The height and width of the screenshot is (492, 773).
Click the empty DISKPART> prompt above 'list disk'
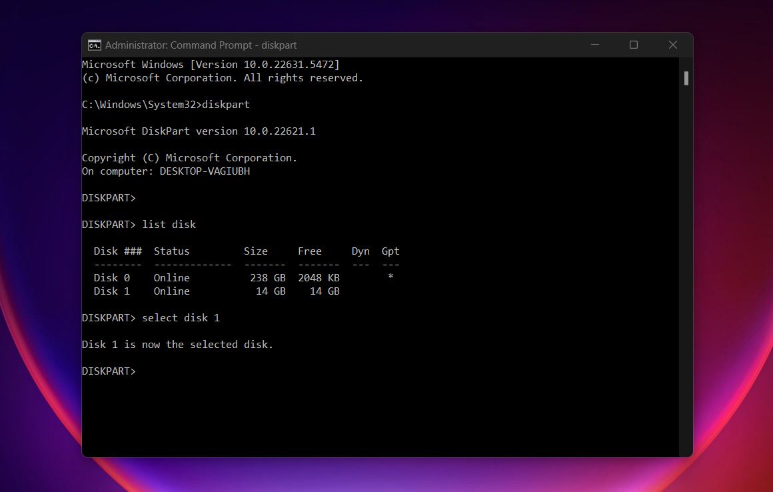(x=109, y=198)
